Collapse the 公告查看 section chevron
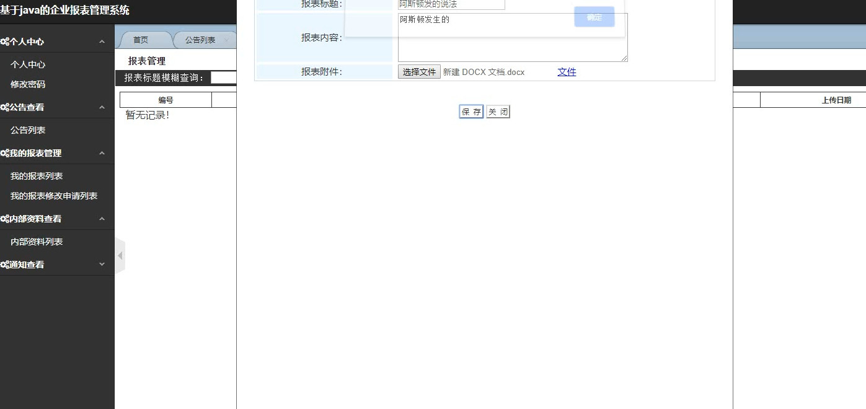 102,107
